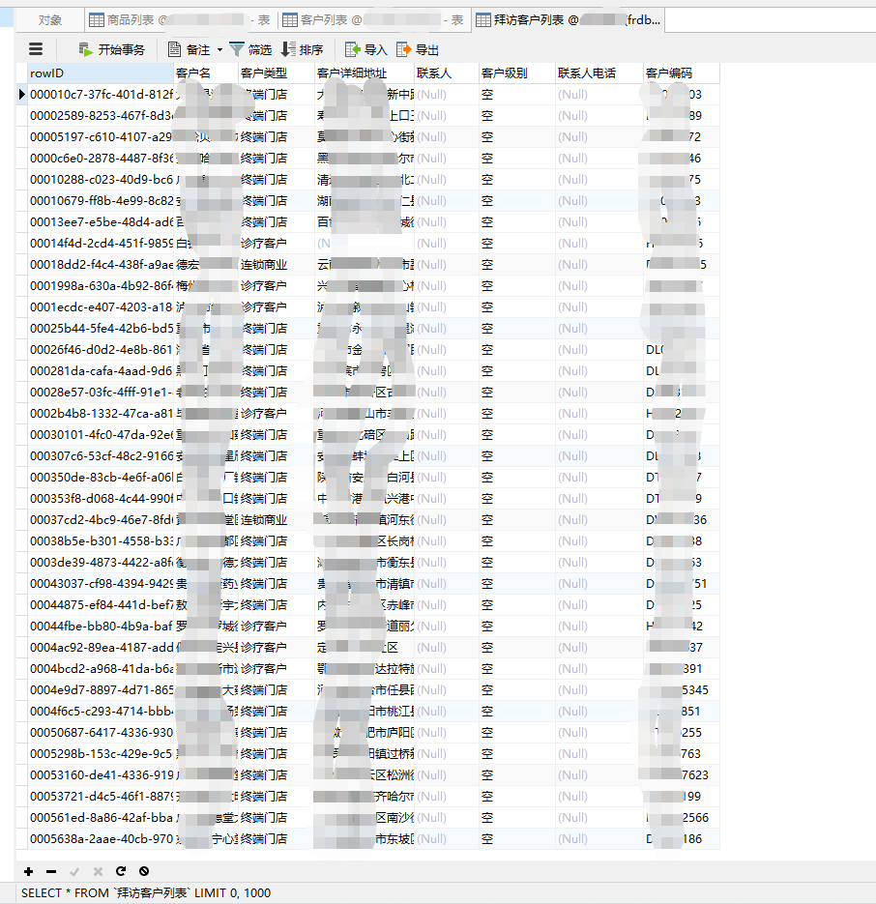Screen dimensions: 876x904
Task: Expand the 备注 dropdown arrow
Action: (219, 49)
